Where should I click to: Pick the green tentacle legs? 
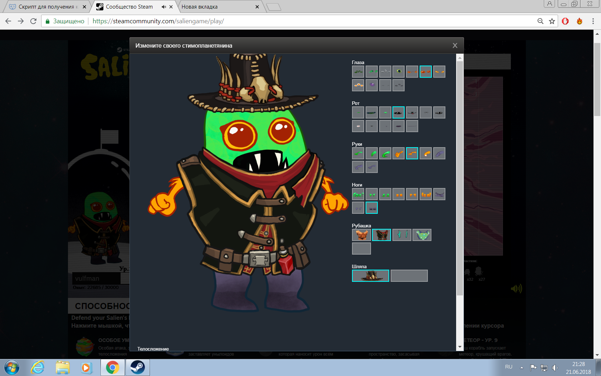(358, 194)
